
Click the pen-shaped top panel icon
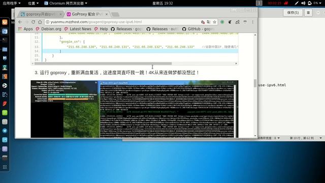297,3
